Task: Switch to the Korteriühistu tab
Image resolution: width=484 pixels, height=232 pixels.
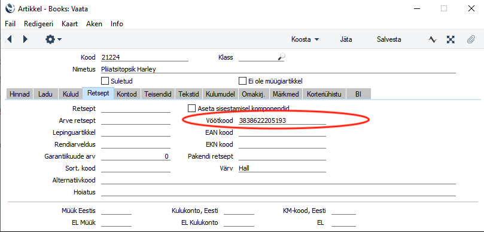Action: click(x=324, y=94)
